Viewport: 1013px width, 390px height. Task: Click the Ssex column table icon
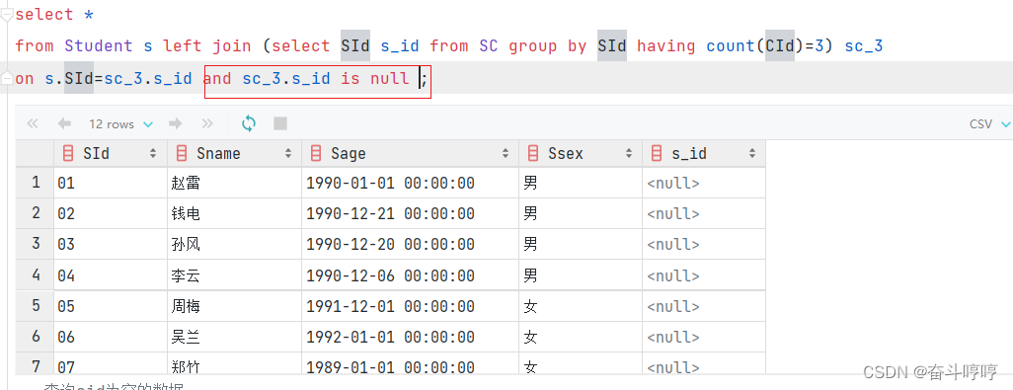pyautogui.click(x=533, y=154)
